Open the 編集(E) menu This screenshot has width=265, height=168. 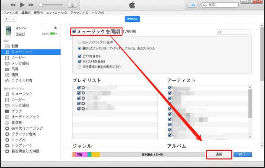coord(26,13)
